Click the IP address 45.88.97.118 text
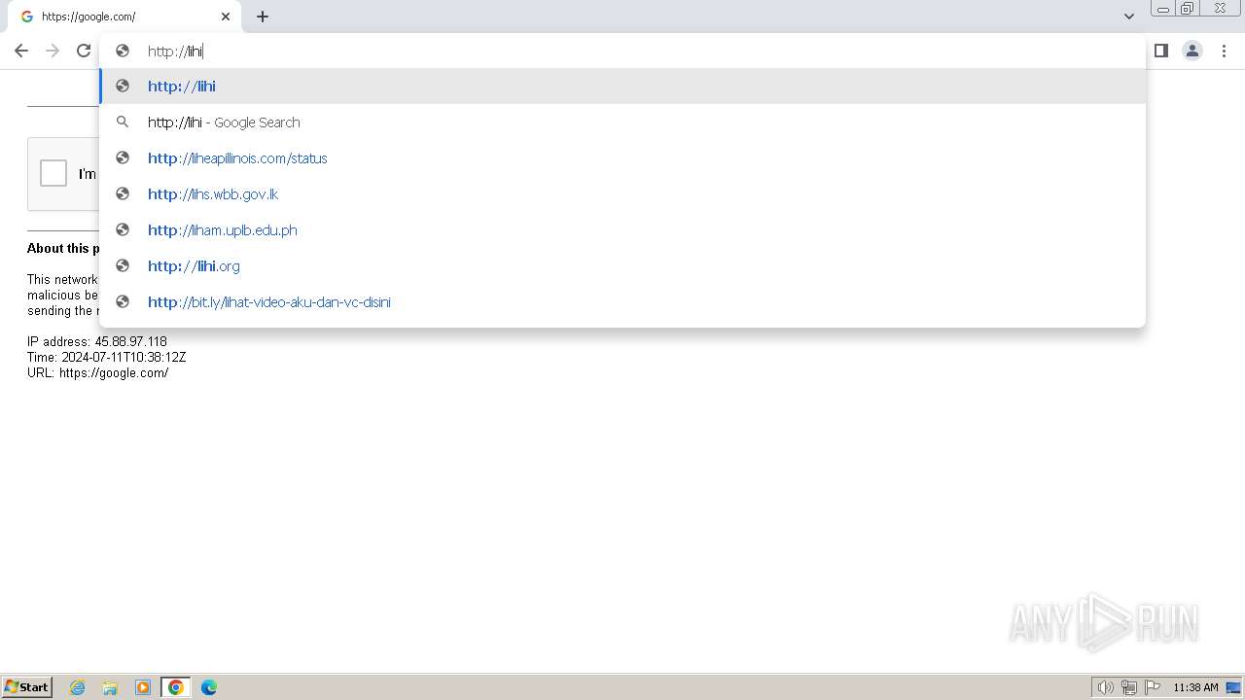Viewport: 1245px width, 700px height. (97, 341)
